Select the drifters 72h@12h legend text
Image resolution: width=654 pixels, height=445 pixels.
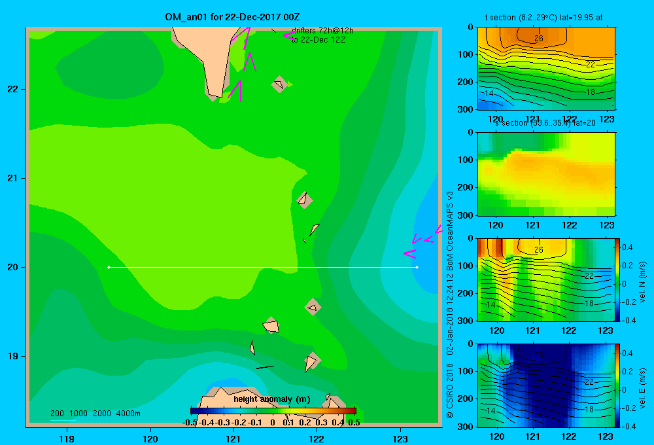coord(322,31)
